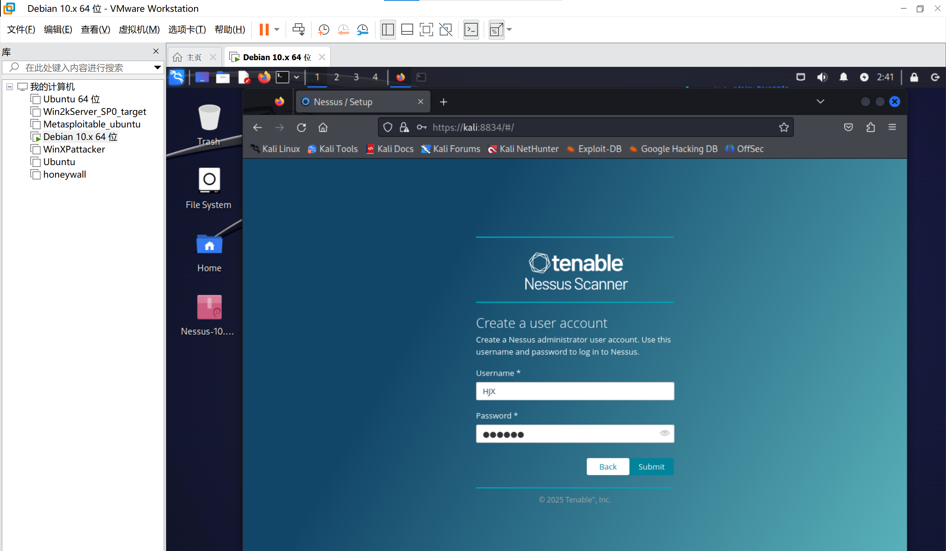Click the Back button
Screen dimensions: 946x551
tap(608, 466)
